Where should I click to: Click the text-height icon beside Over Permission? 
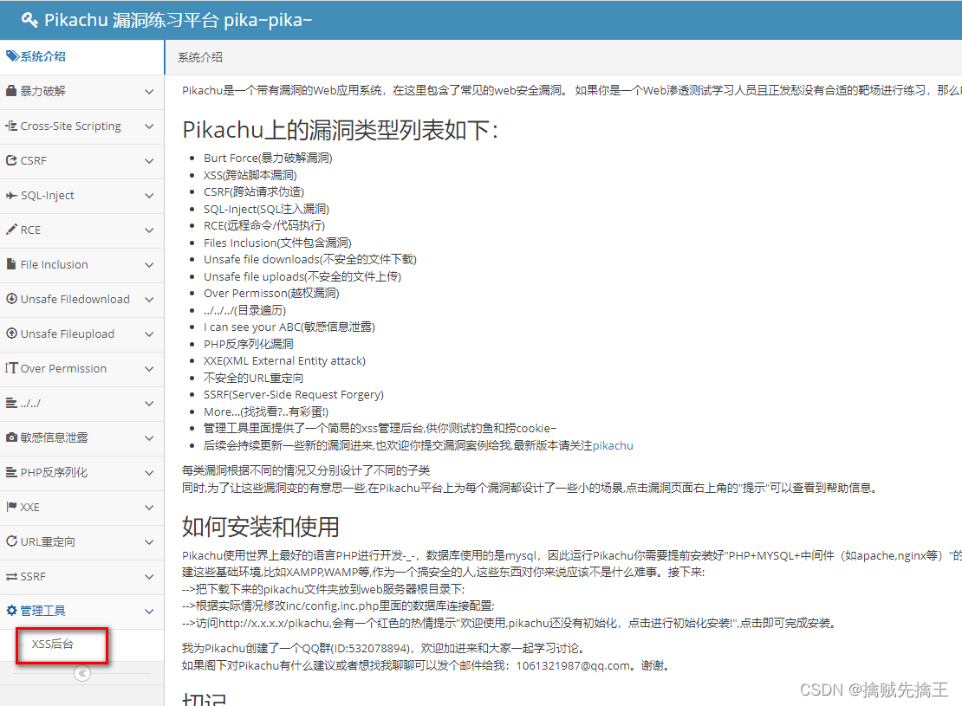tap(11, 368)
